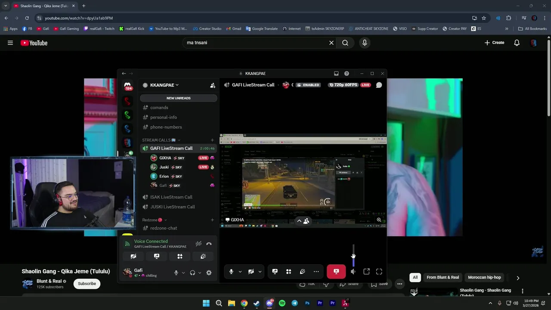This screenshot has height=310, width=551.
Task: Click 720p 60FPS stream quality badge
Action: (343, 85)
